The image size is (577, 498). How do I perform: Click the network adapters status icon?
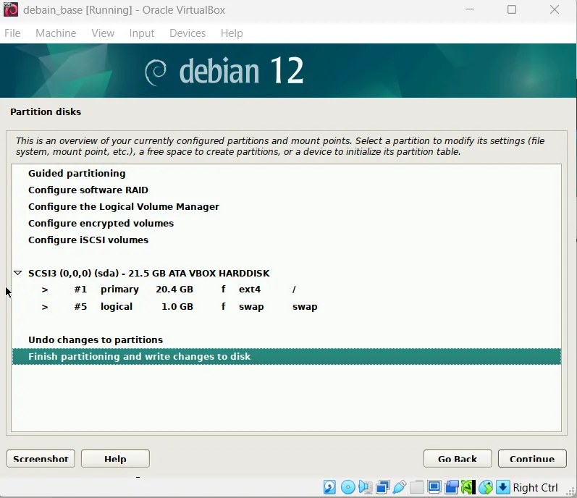pos(383,487)
